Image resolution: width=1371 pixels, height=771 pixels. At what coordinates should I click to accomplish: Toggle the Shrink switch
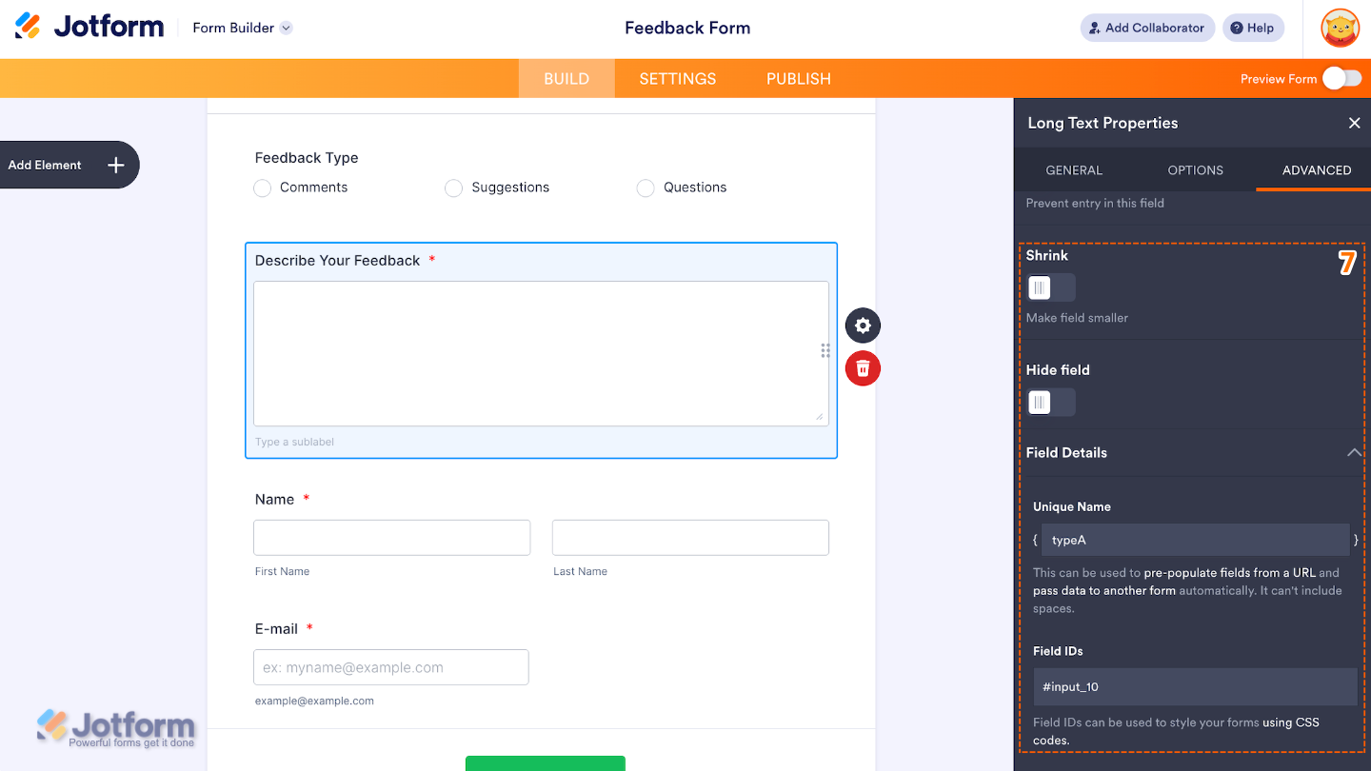click(x=1051, y=287)
